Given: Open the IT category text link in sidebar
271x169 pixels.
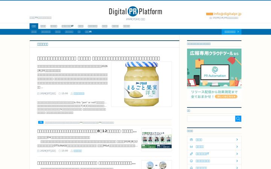Looking at the screenshot, I should 202,154.
